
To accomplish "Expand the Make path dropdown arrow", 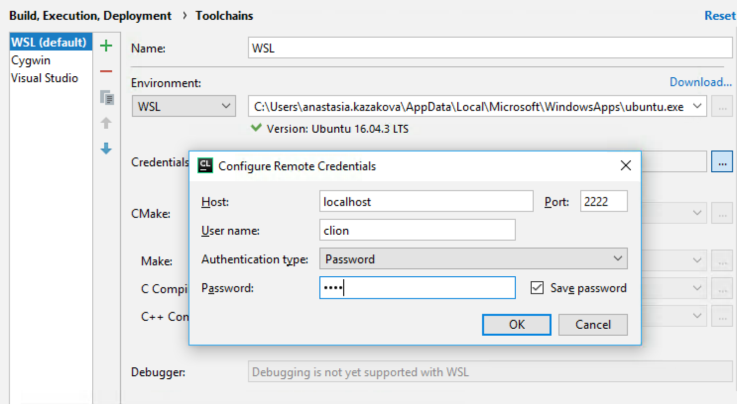I will 697,260.
